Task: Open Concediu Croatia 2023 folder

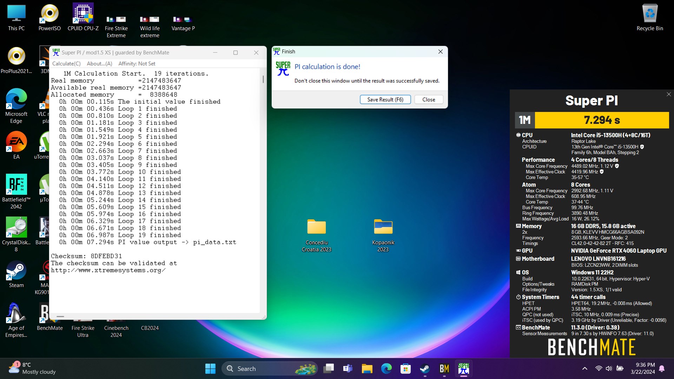Action: pos(317,235)
